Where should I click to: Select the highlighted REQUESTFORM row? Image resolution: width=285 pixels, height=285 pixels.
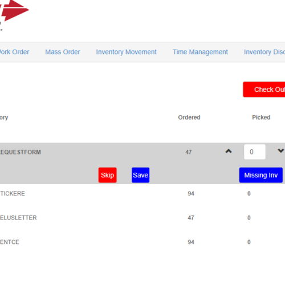point(142,164)
